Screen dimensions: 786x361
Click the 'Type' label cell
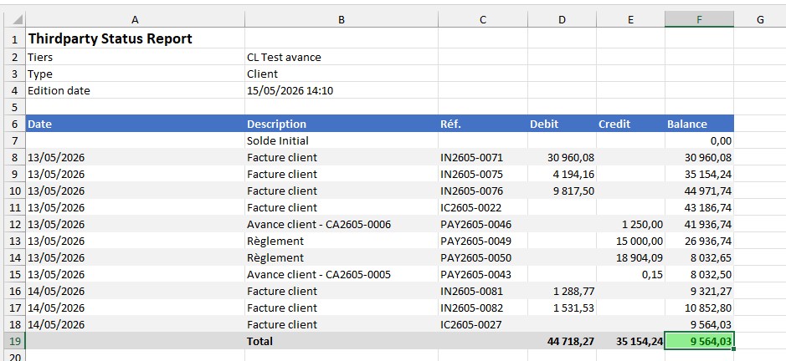(135, 74)
